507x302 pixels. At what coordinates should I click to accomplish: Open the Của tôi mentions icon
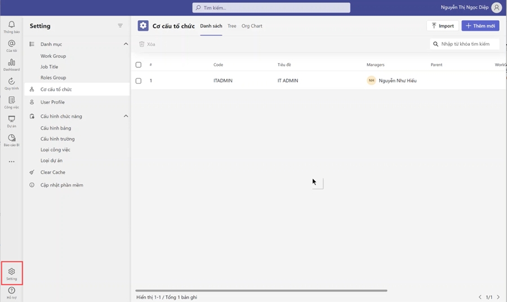pos(11,45)
